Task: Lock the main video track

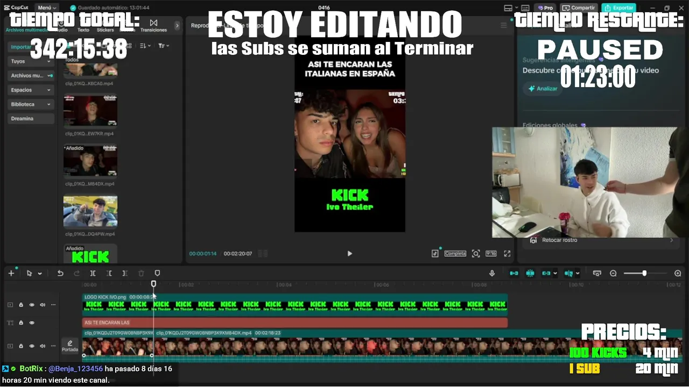Action: [x=21, y=346]
